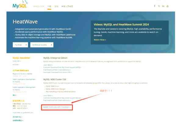This screenshot has width=183, height=122.
Task: Open Customer Download from My Oracle Support under Enterprise
Action: point(62,67)
